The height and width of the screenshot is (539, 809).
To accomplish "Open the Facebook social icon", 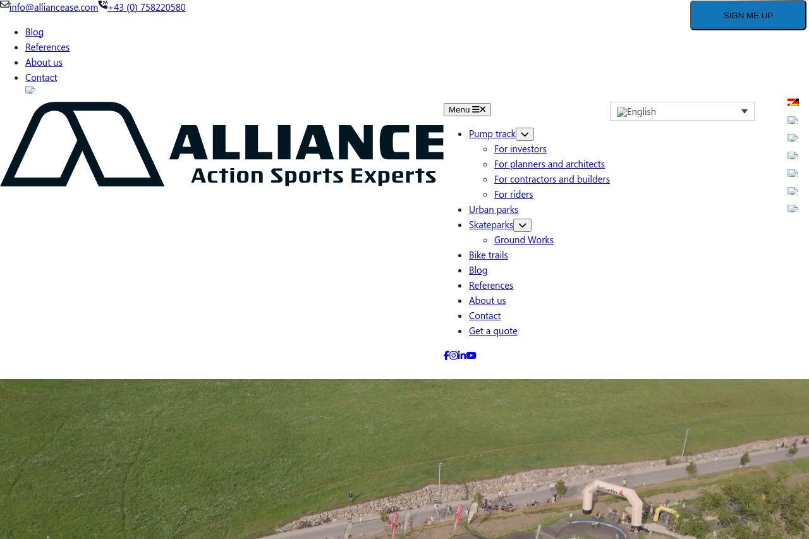I will click(446, 356).
